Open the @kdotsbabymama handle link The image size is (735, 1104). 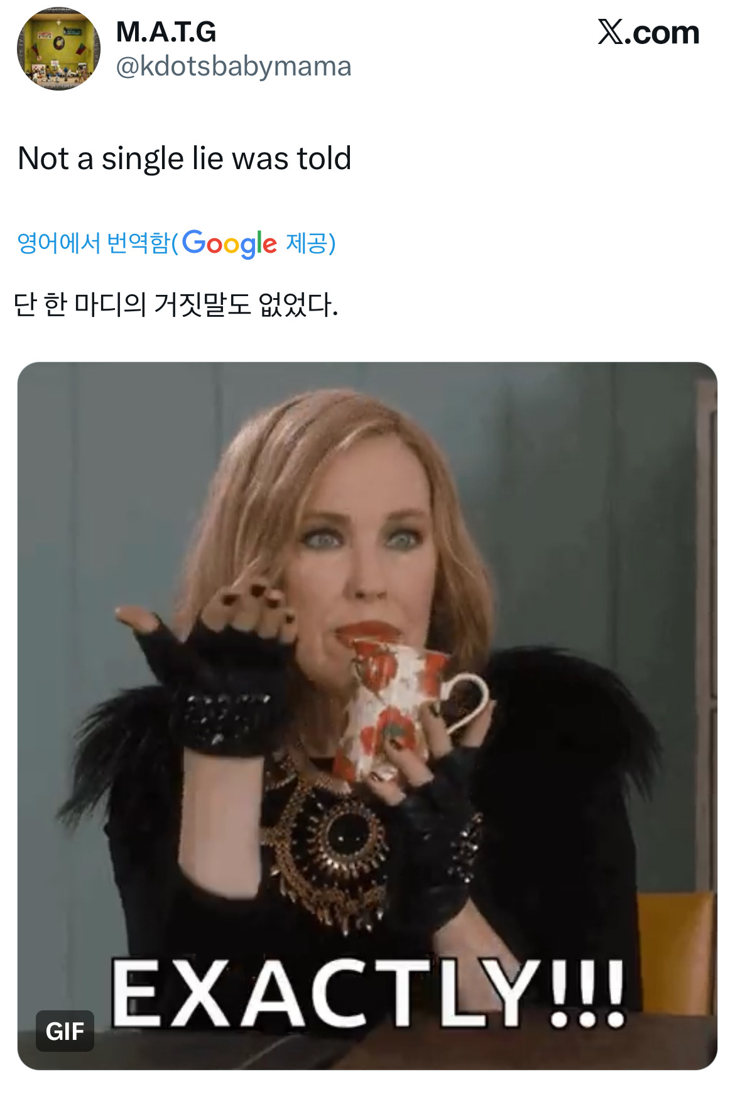(234, 66)
